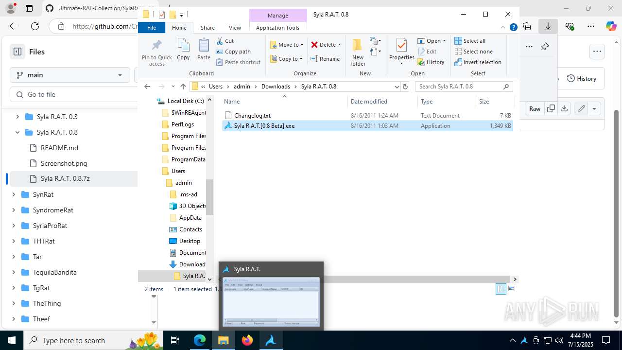Switch to the Share ribbon tab
This screenshot has height=350, width=622.
pyautogui.click(x=207, y=28)
